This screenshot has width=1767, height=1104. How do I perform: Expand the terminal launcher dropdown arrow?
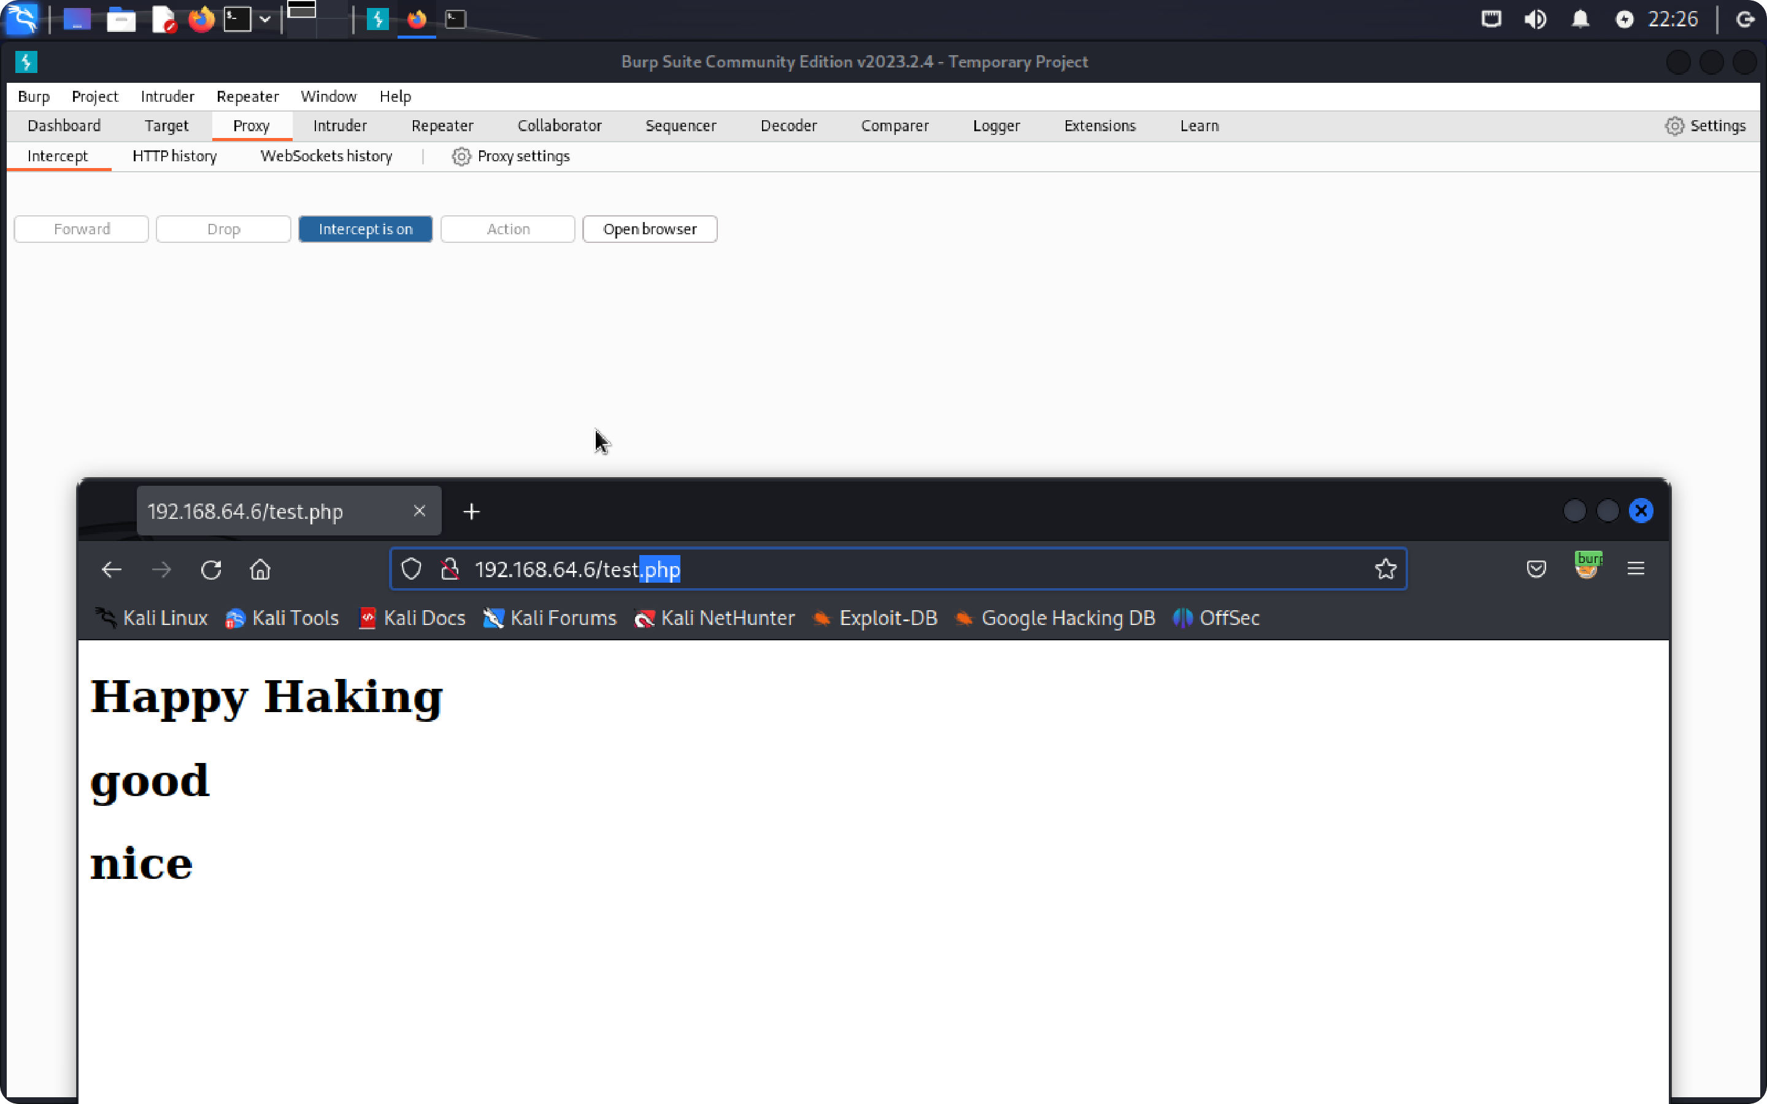pyautogui.click(x=265, y=20)
